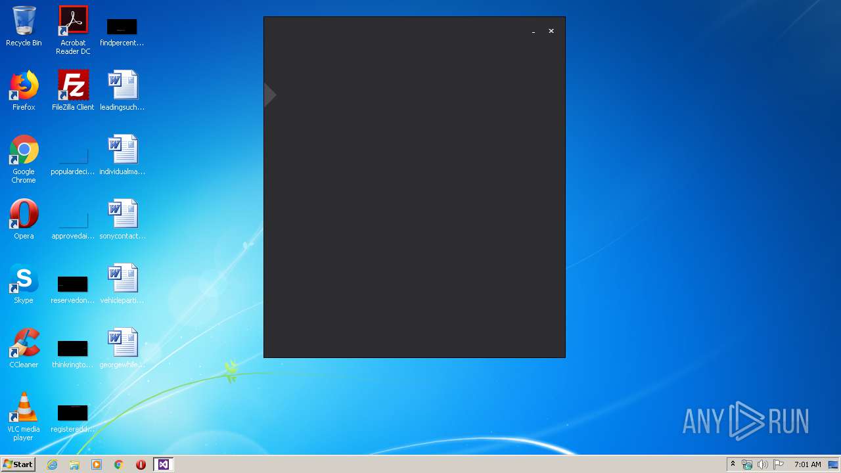Select the sonycontact Word document
841x473 pixels.
(122, 219)
